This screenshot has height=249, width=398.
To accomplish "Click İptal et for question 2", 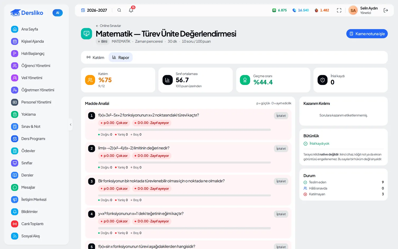I will click(x=281, y=149).
